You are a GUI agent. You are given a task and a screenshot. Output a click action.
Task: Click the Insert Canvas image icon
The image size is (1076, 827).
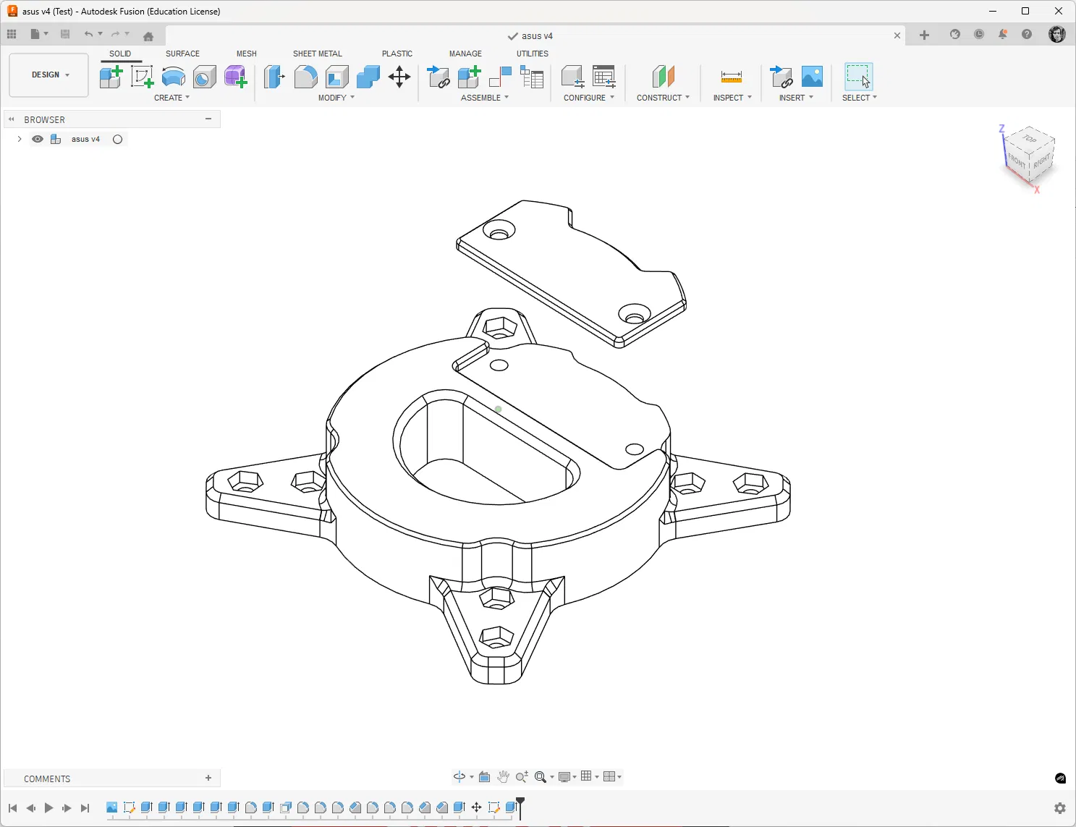click(x=812, y=77)
